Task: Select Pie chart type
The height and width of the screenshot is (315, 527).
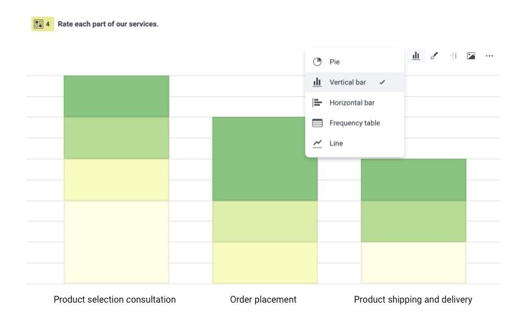Action: [x=334, y=62]
